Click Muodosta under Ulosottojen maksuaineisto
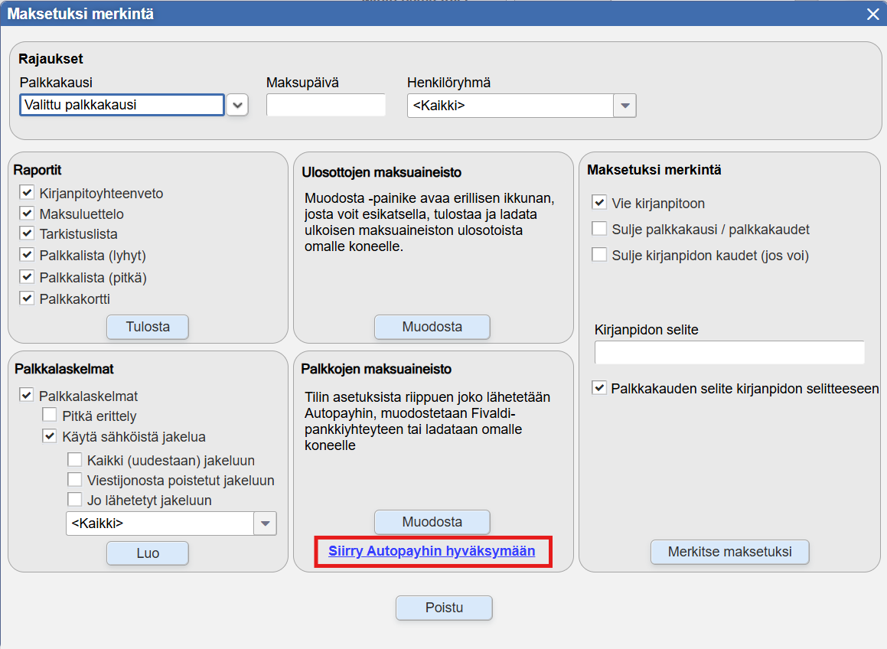The width and height of the screenshot is (887, 649). point(432,327)
